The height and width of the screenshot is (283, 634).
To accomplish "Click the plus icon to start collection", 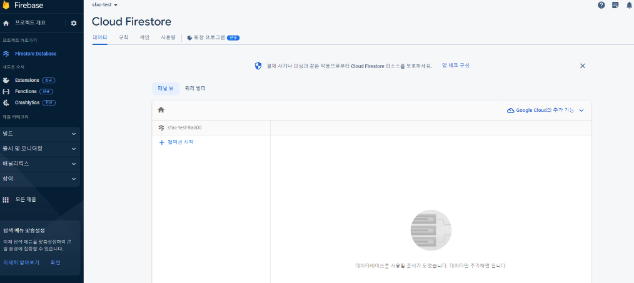I will (x=162, y=142).
